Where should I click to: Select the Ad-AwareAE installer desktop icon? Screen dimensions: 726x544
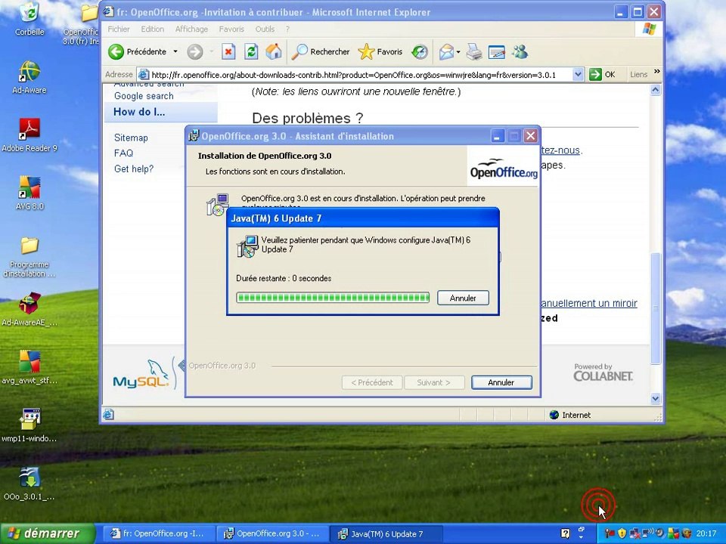click(x=29, y=309)
